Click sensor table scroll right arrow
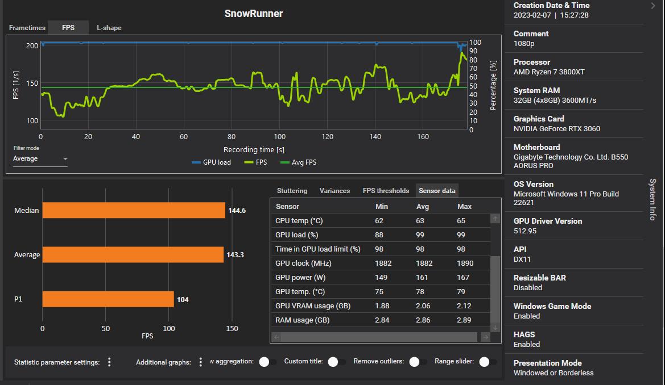The image size is (665, 385). click(485, 337)
